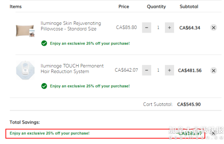The image size is (224, 144).
Task: Decrease quantity of TOUCH Hair Reduction System
Action: click(146, 70)
